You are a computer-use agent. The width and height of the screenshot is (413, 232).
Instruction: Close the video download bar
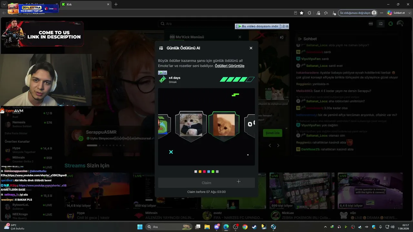[x=287, y=26]
